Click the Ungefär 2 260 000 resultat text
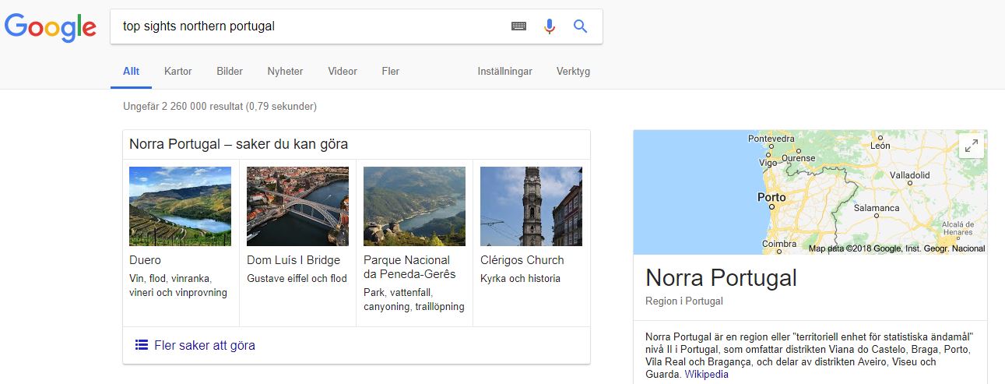 coord(220,106)
